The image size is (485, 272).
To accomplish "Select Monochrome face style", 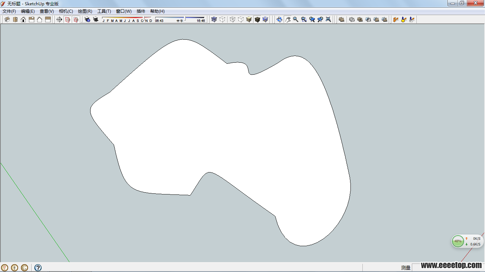I will click(265, 19).
